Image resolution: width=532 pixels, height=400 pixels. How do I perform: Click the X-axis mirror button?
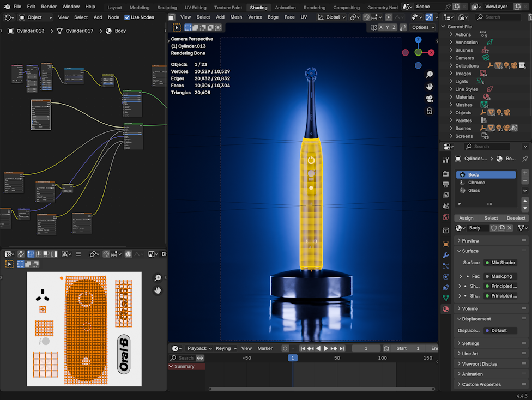[x=380, y=27]
